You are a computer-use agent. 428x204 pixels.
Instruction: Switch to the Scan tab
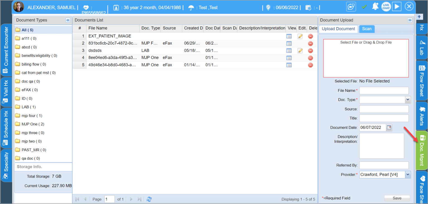point(367,29)
